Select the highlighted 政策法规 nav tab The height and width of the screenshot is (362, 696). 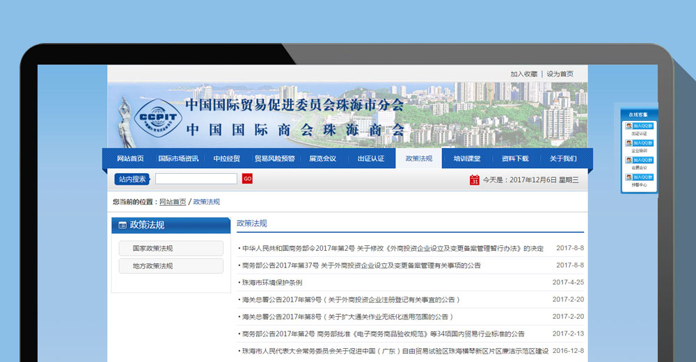tap(418, 158)
